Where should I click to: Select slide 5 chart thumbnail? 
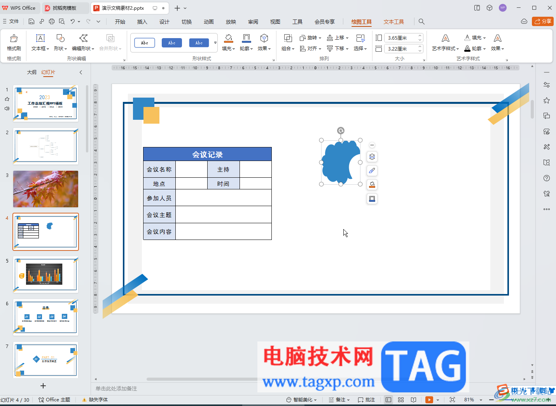(45, 275)
